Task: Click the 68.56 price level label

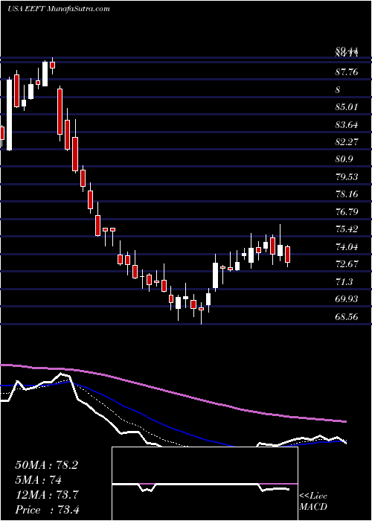Action: (x=347, y=316)
